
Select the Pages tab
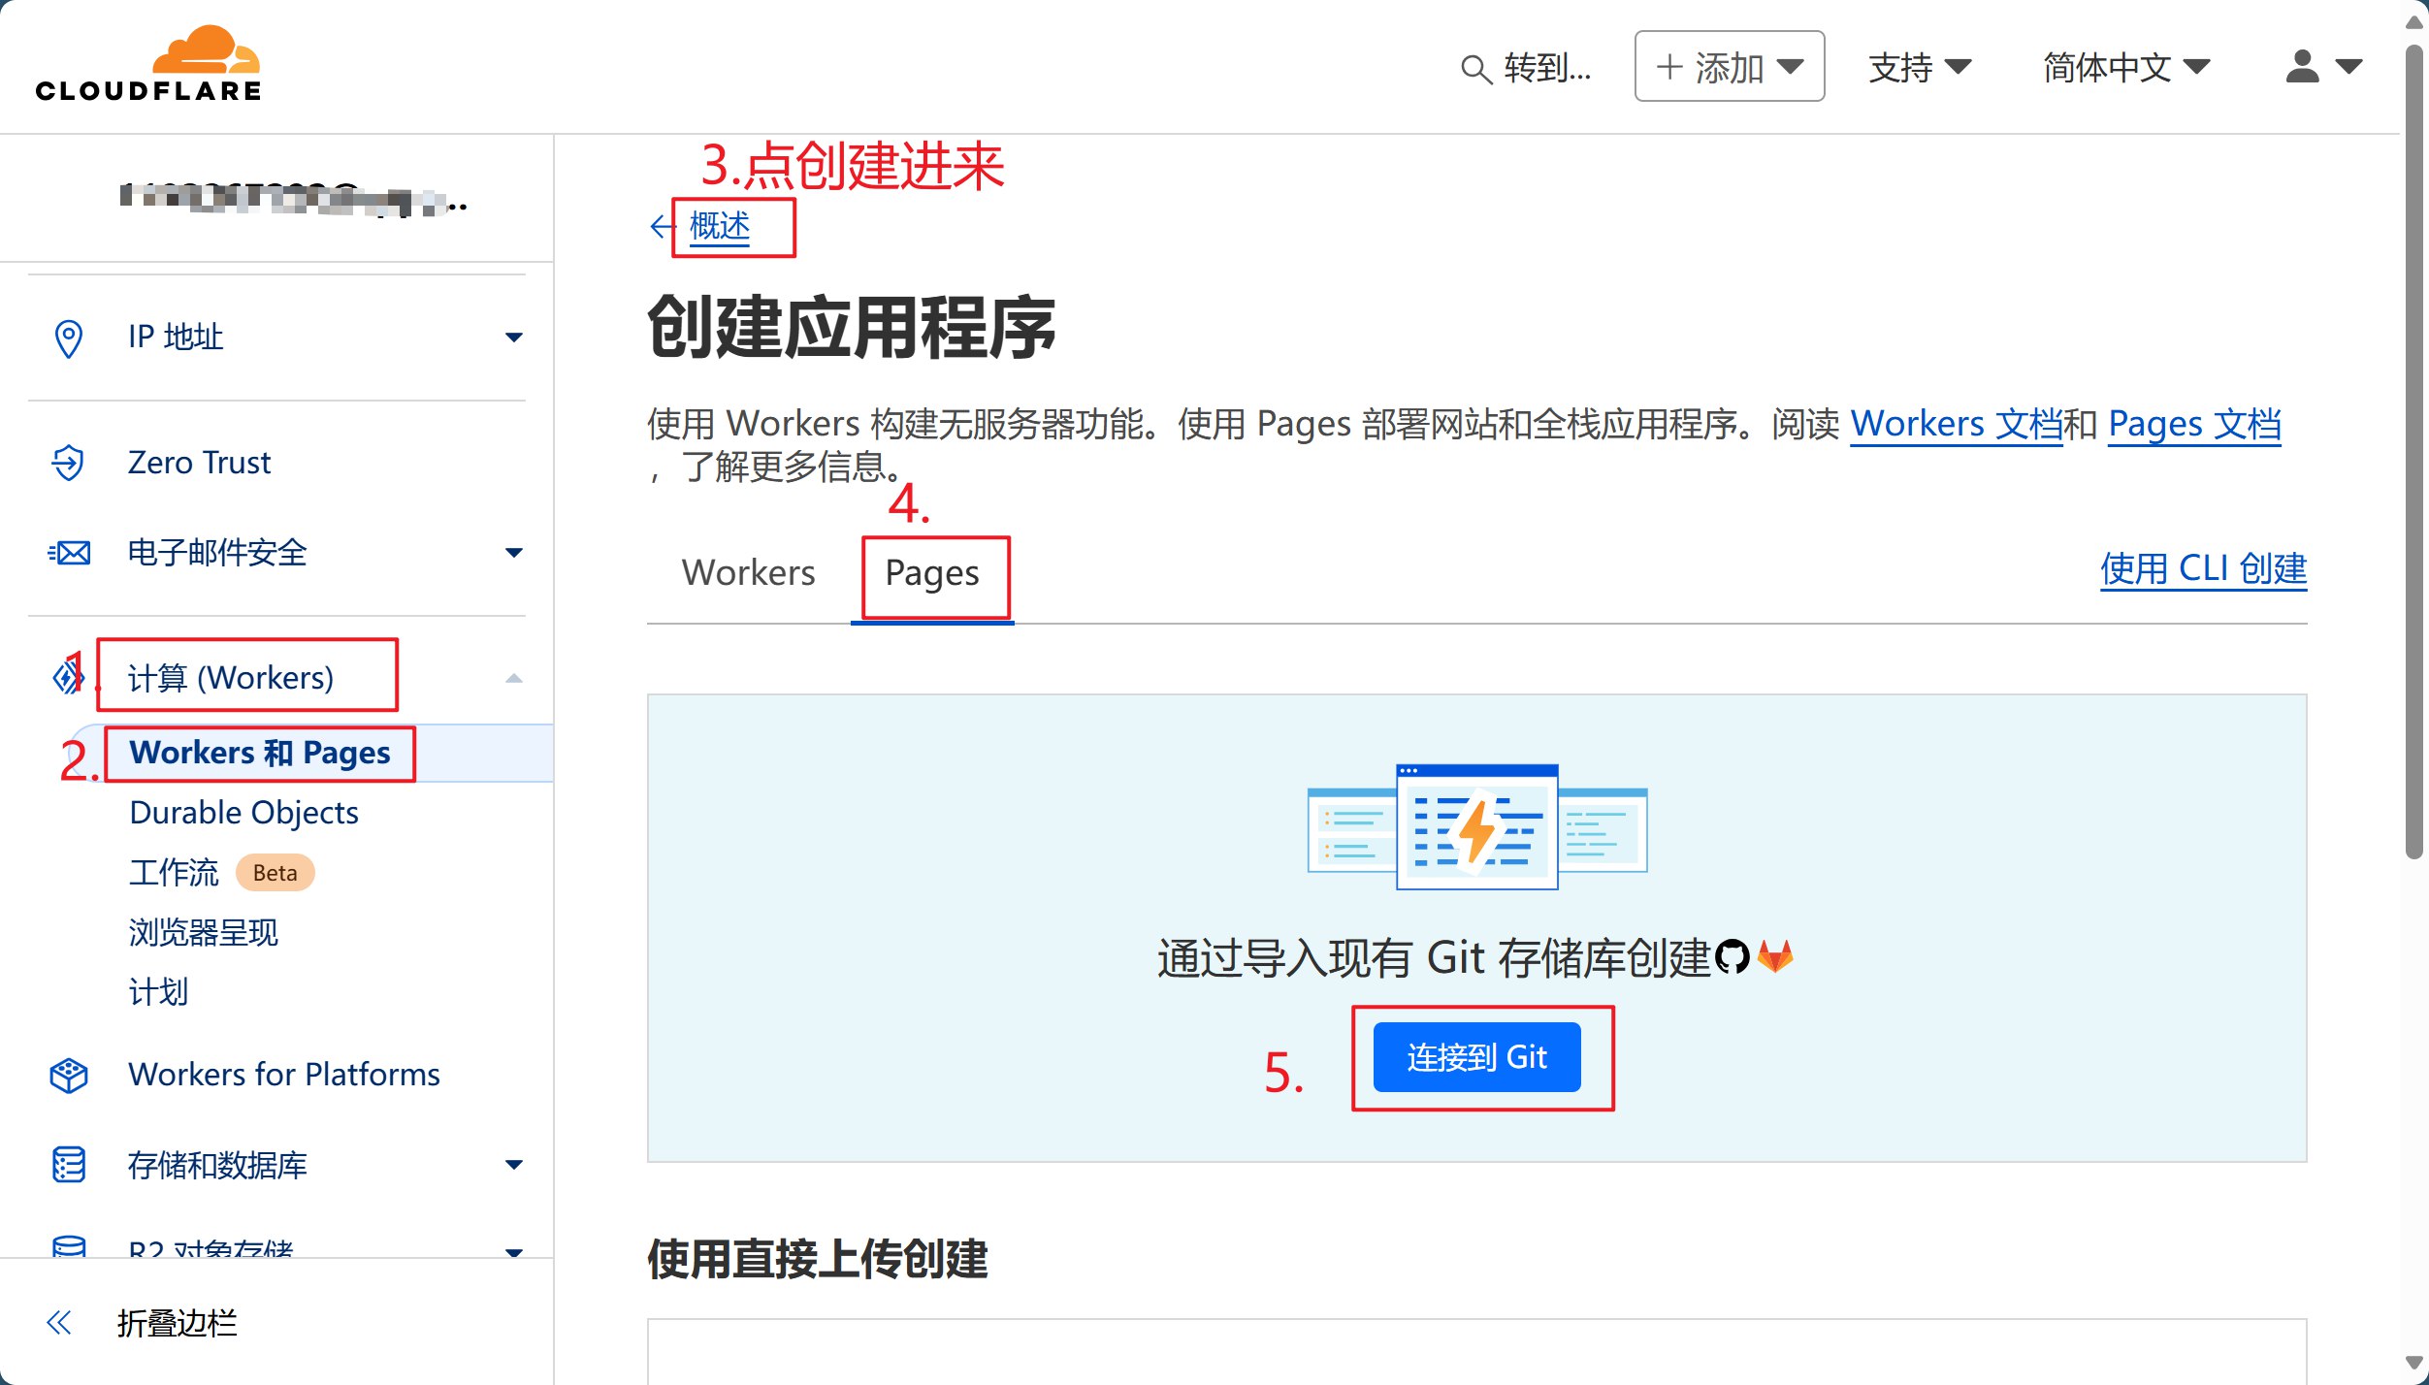931,573
